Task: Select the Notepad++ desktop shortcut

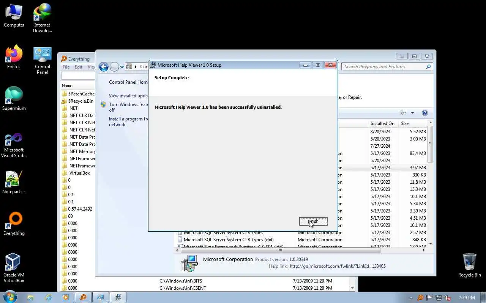Action: [14, 183]
